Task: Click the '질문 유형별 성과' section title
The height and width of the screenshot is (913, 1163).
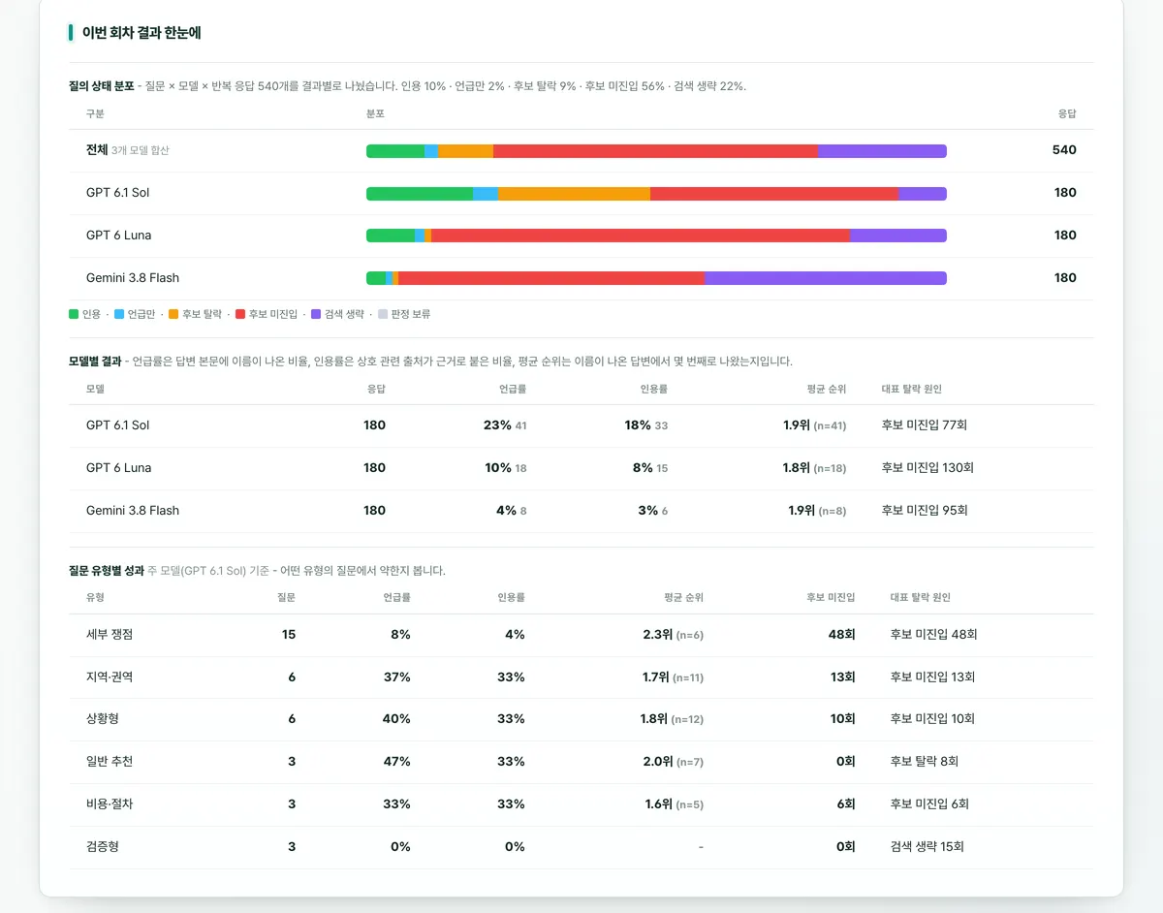Action: [107, 571]
